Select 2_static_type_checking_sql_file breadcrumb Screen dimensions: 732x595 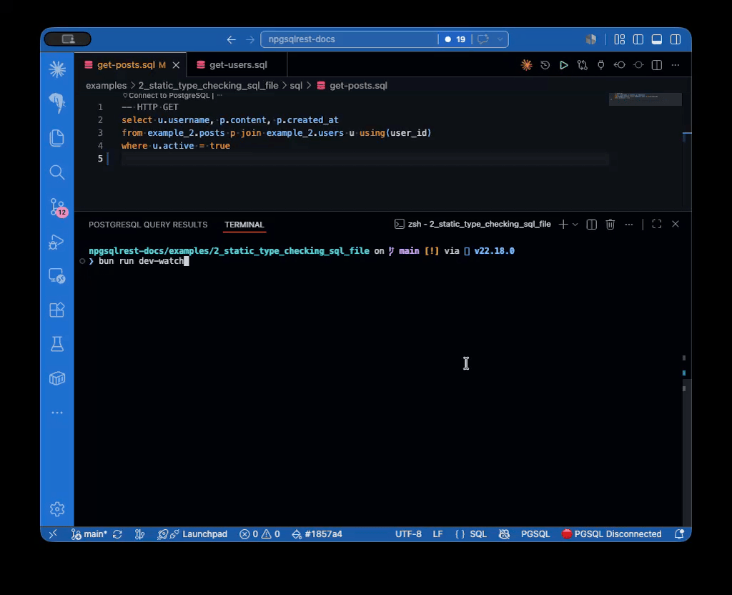click(x=208, y=86)
